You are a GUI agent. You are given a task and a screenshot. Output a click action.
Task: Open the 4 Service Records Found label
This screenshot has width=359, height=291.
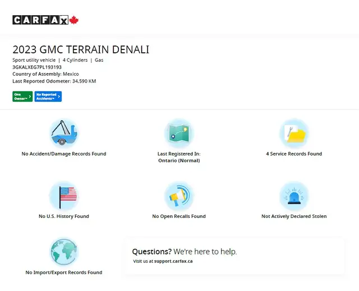point(294,154)
